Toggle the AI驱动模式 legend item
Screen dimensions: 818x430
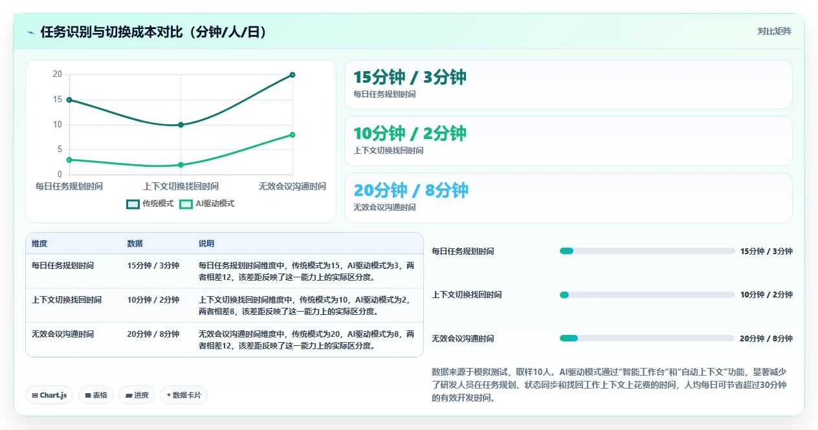coord(207,204)
